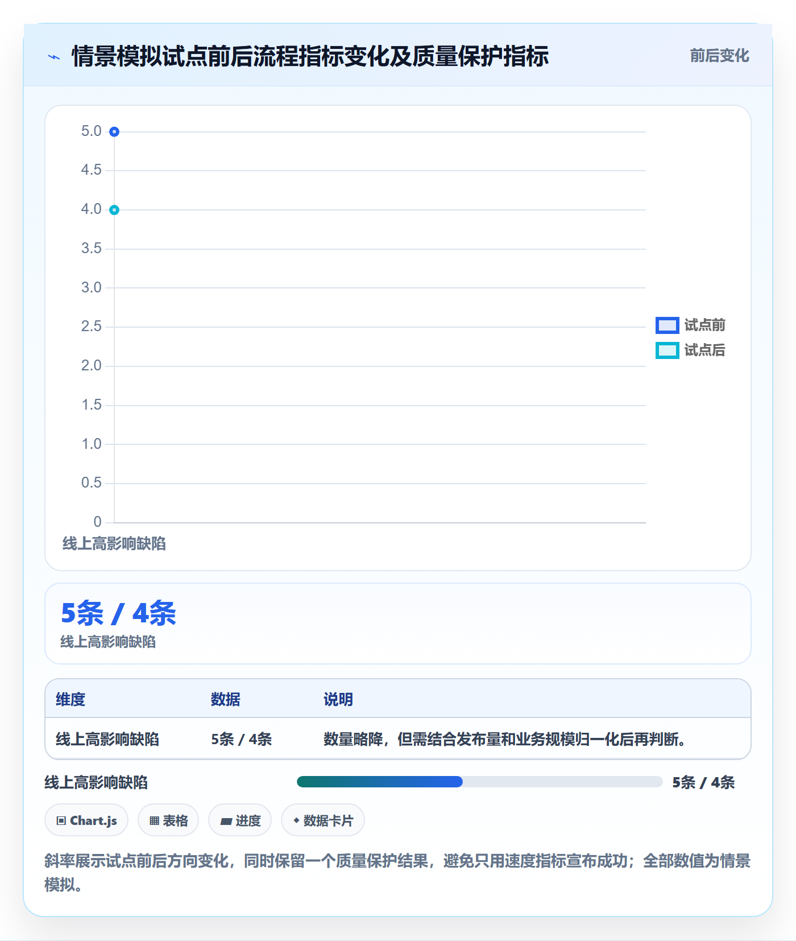Image resolution: width=796 pixels, height=941 pixels.
Task: Click the 5条 / 4条 value beside the progress bar
Action: (x=703, y=782)
